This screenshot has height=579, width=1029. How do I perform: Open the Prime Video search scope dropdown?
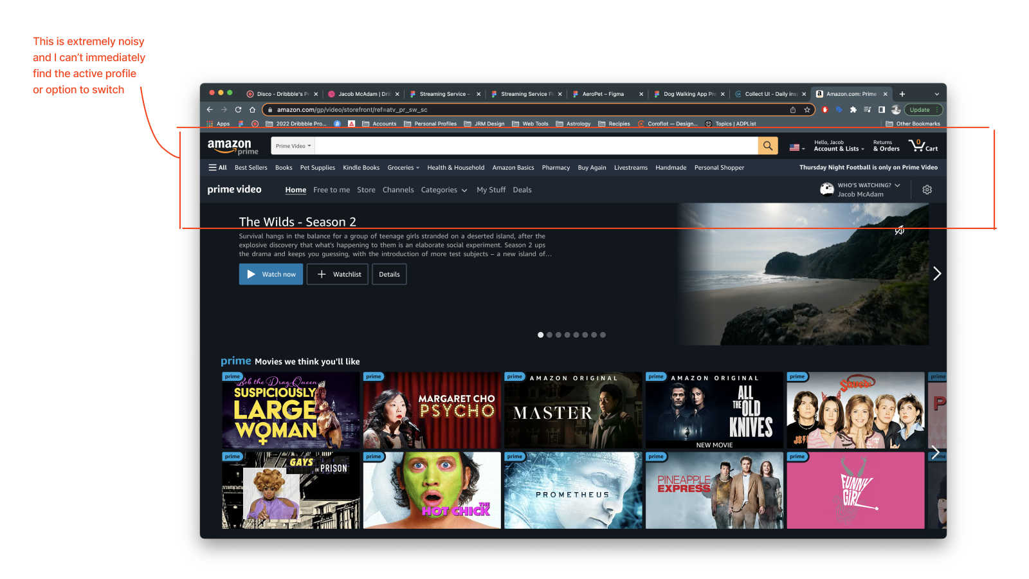point(292,145)
